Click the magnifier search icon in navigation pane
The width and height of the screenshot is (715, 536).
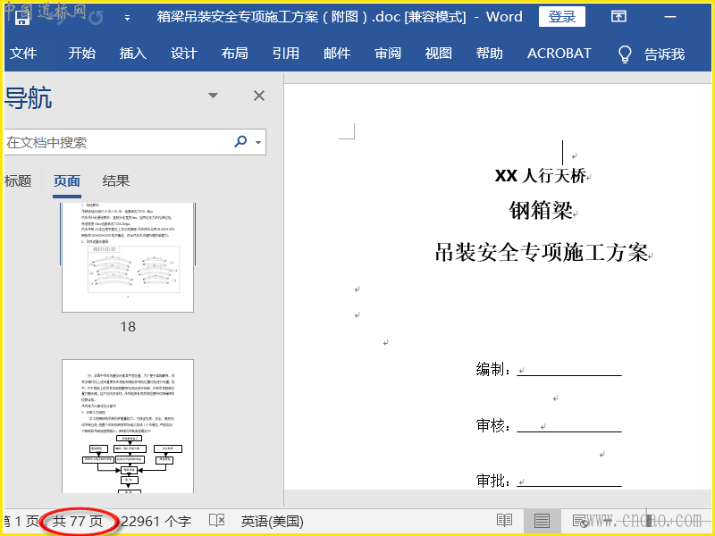240,142
